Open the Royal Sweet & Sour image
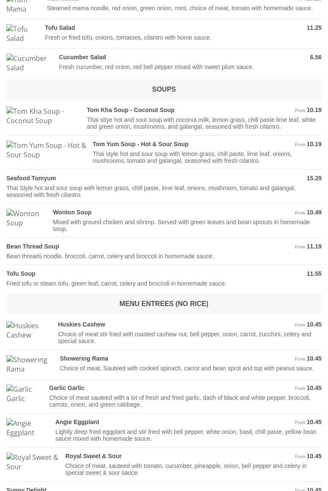 [x=32, y=462]
